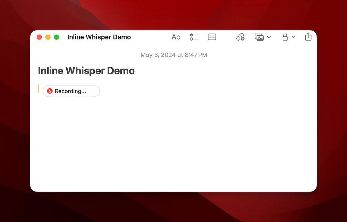Open the share icon
This screenshot has width=347, height=222.
[308, 37]
